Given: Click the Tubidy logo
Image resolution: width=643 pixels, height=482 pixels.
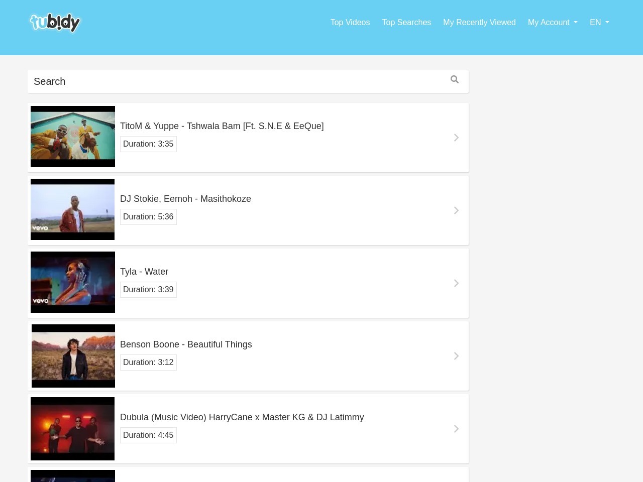Looking at the screenshot, I should tap(55, 23).
